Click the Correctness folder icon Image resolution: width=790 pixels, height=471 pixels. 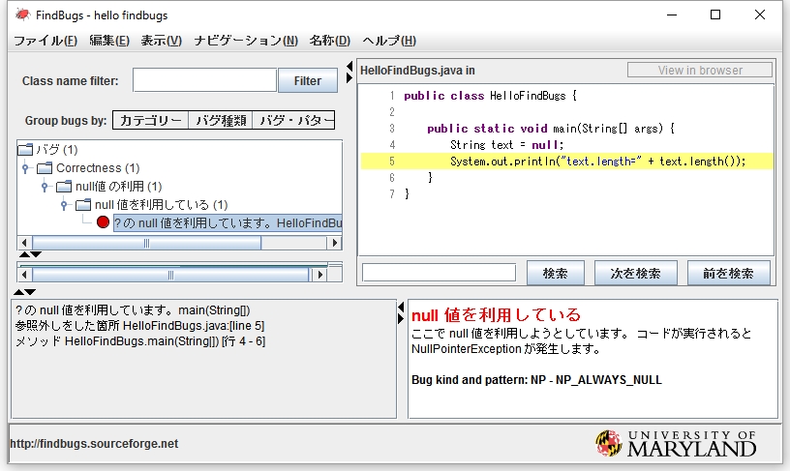click(x=45, y=168)
